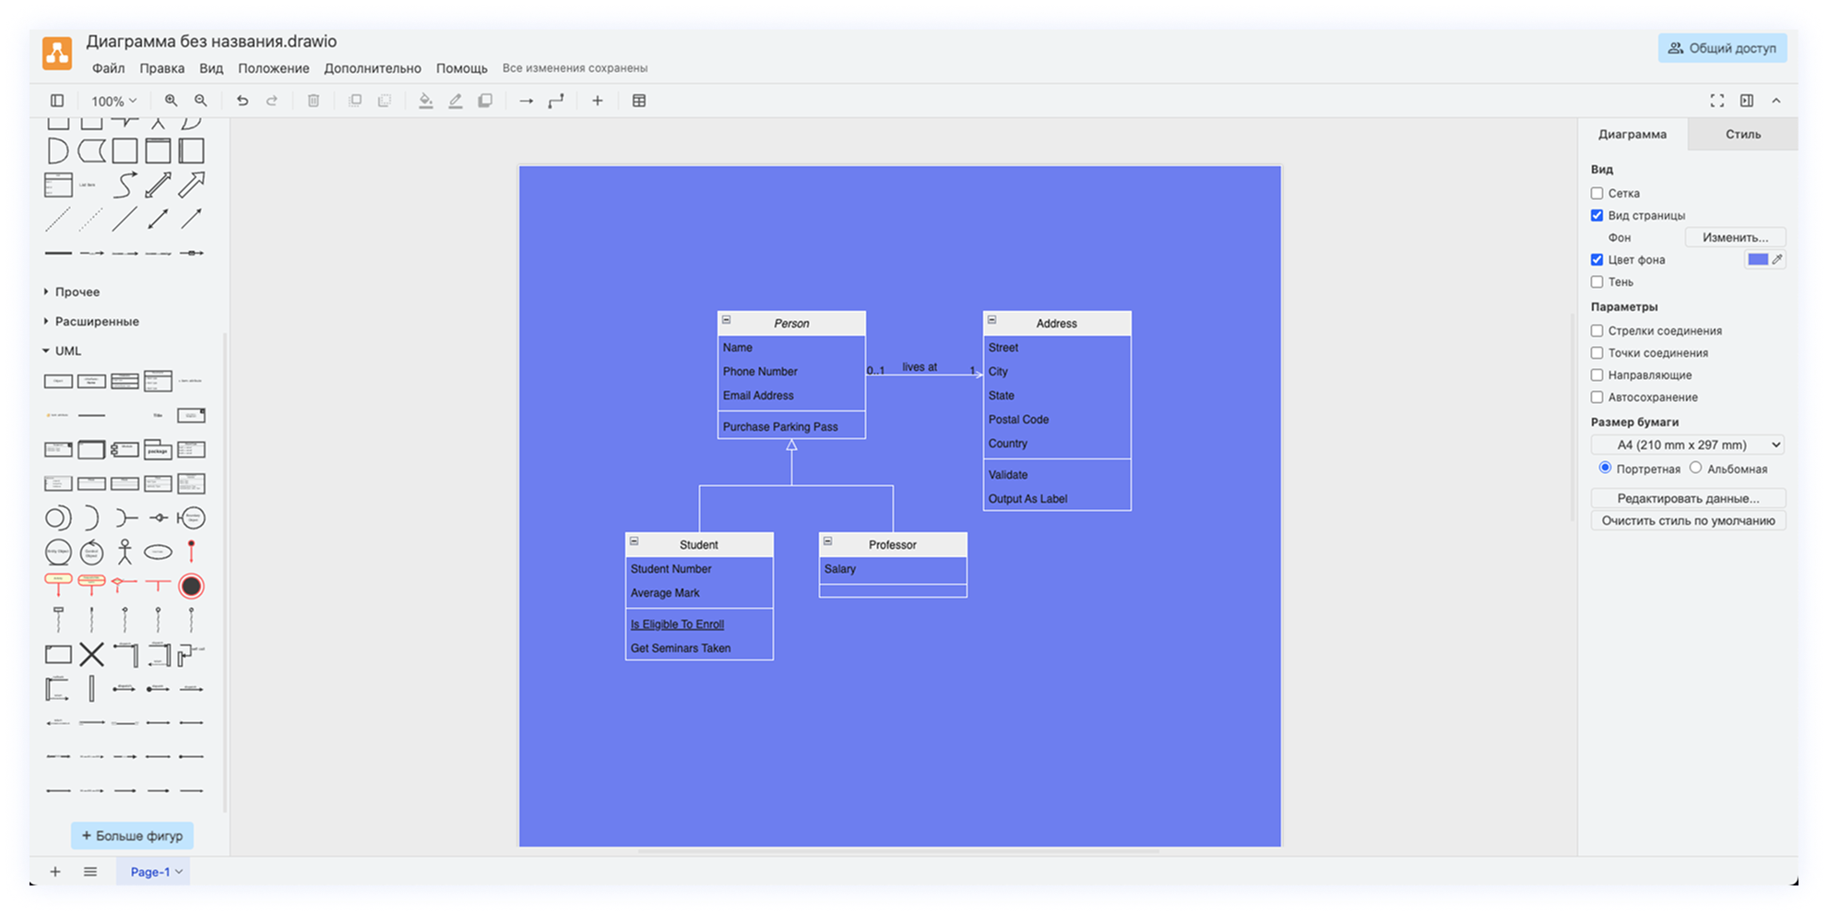Enable the Сетка grid checkbox
1828x915 pixels.
coord(1597,194)
